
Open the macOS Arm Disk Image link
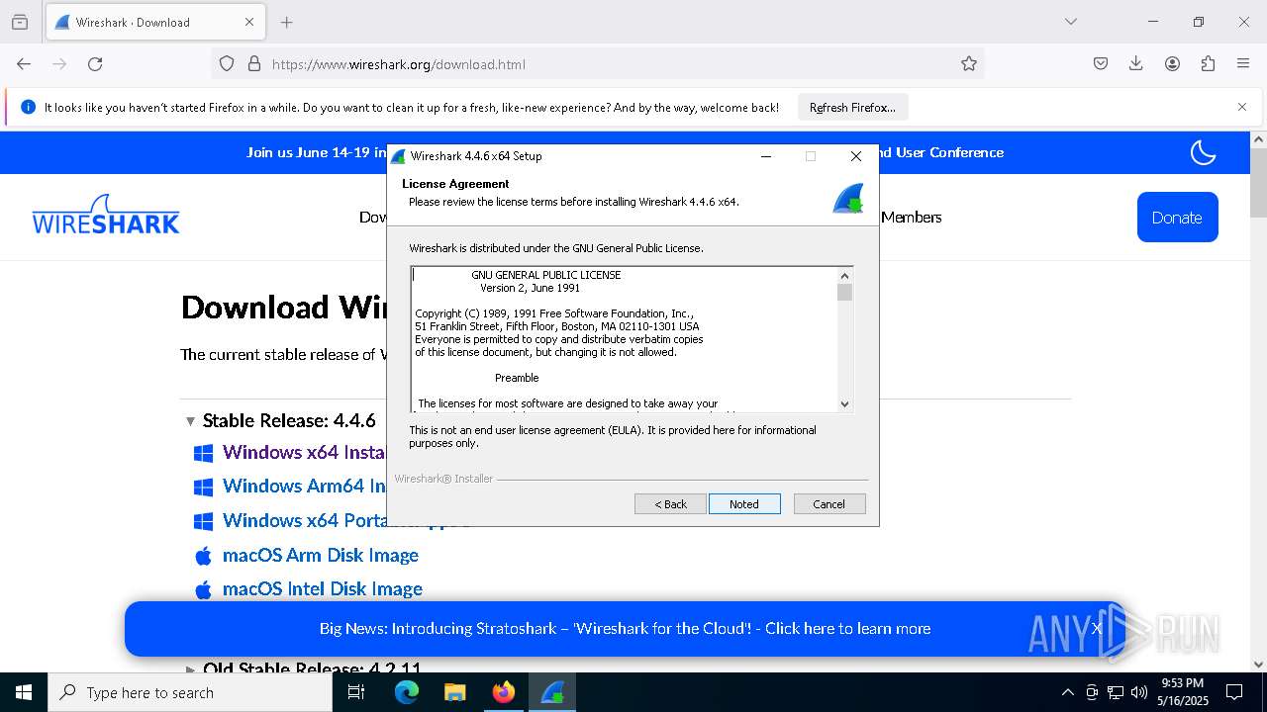321,556
